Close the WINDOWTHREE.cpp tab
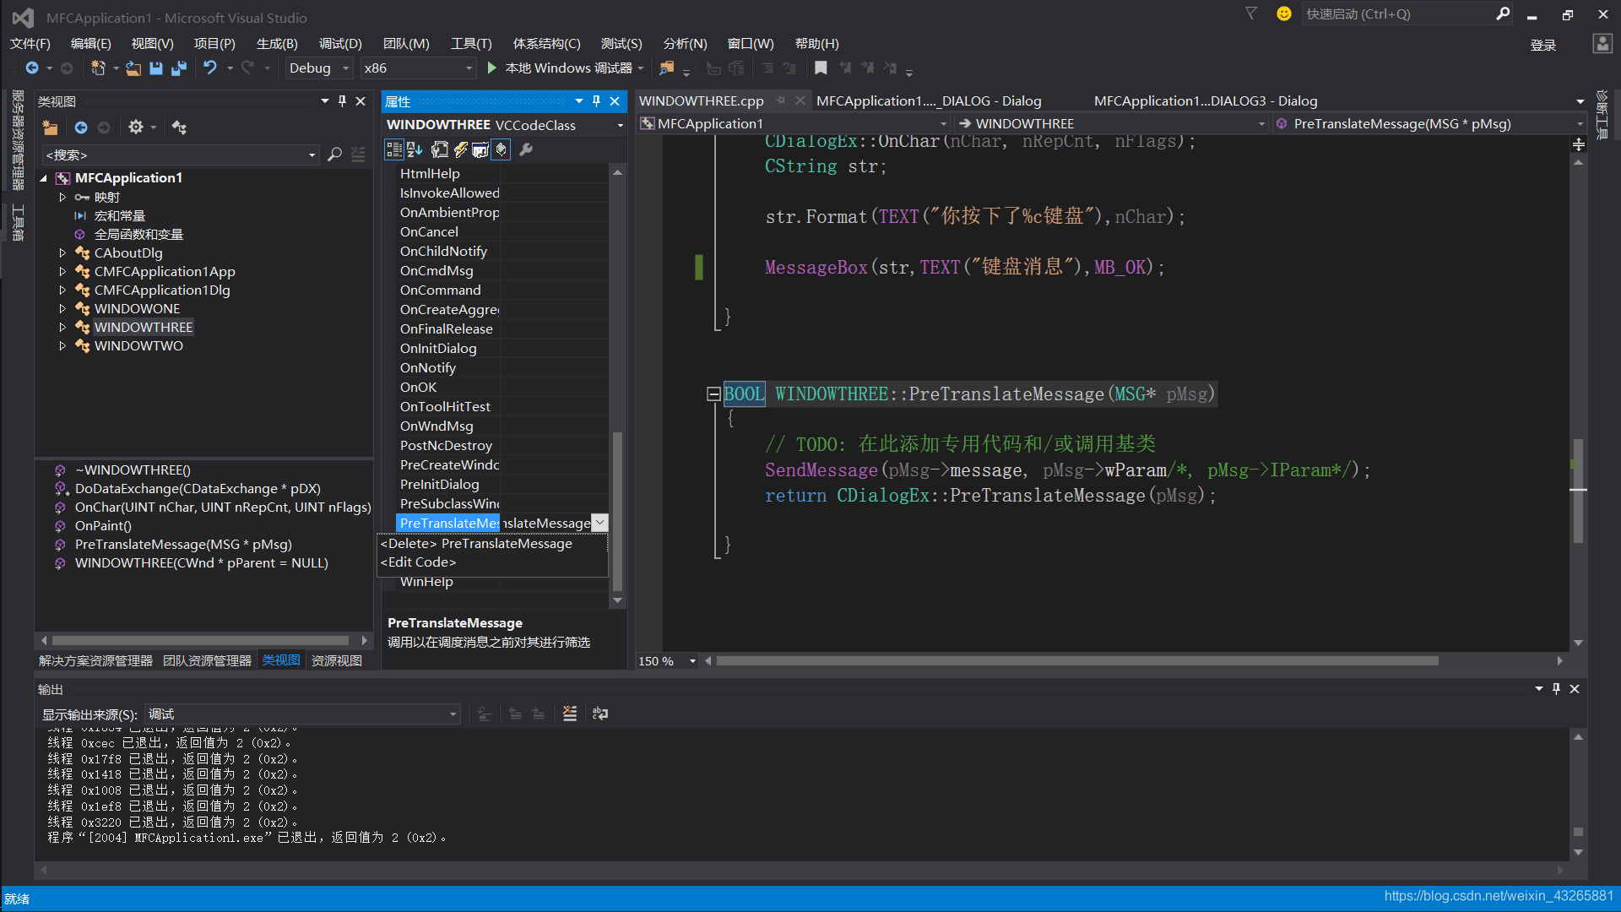Image resolution: width=1621 pixels, height=912 pixels. click(800, 100)
